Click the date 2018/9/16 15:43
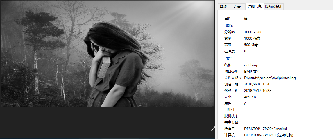 point(258,84)
